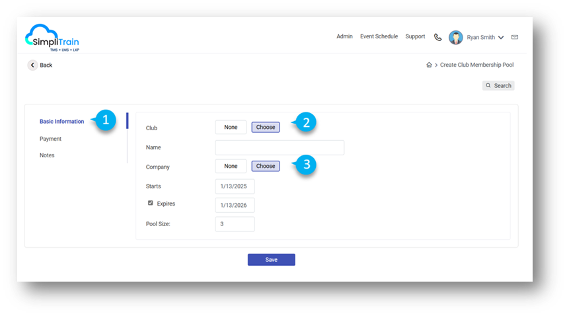Image resolution: width=567 pixels, height=316 pixels.
Task: Click the phone call icon
Action: 437,37
